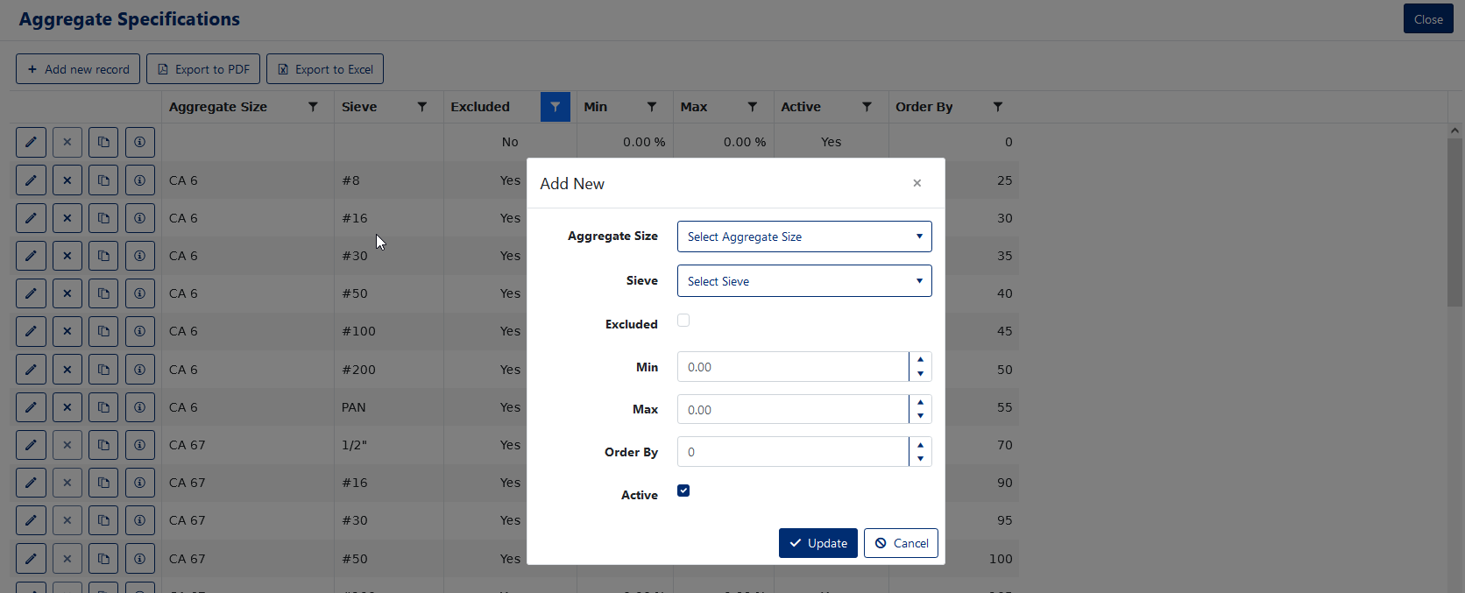Copy the CA 67 #16 record
The width and height of the screenshot is (1465, 593).
tap(103, 483)
